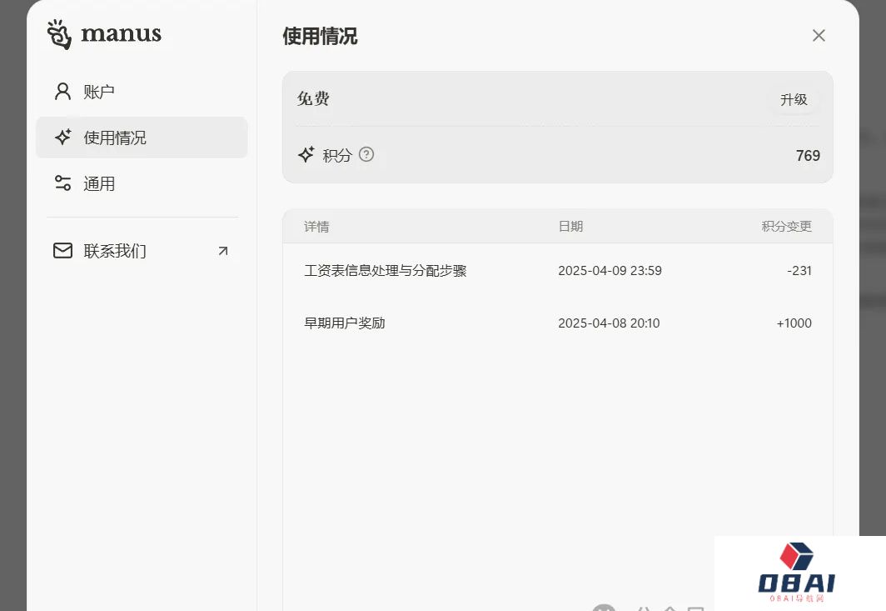Click the 免费 plan label
Image resolution: width=886 pixels, height=611 pixels.
click(314, 99)
